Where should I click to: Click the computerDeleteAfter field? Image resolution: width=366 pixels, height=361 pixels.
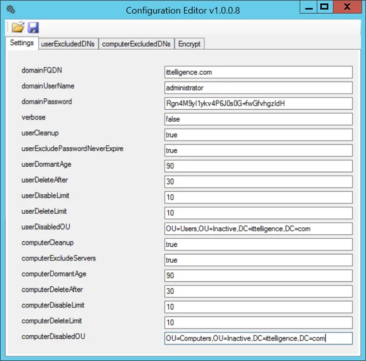click(x=258, y=291)
